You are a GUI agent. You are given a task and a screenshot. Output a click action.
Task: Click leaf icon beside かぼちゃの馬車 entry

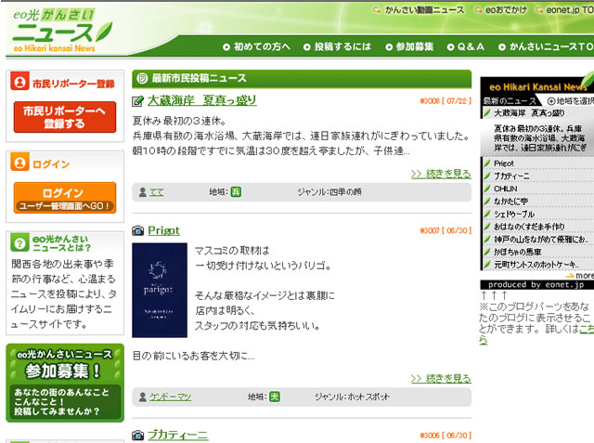tap(486, 252)
